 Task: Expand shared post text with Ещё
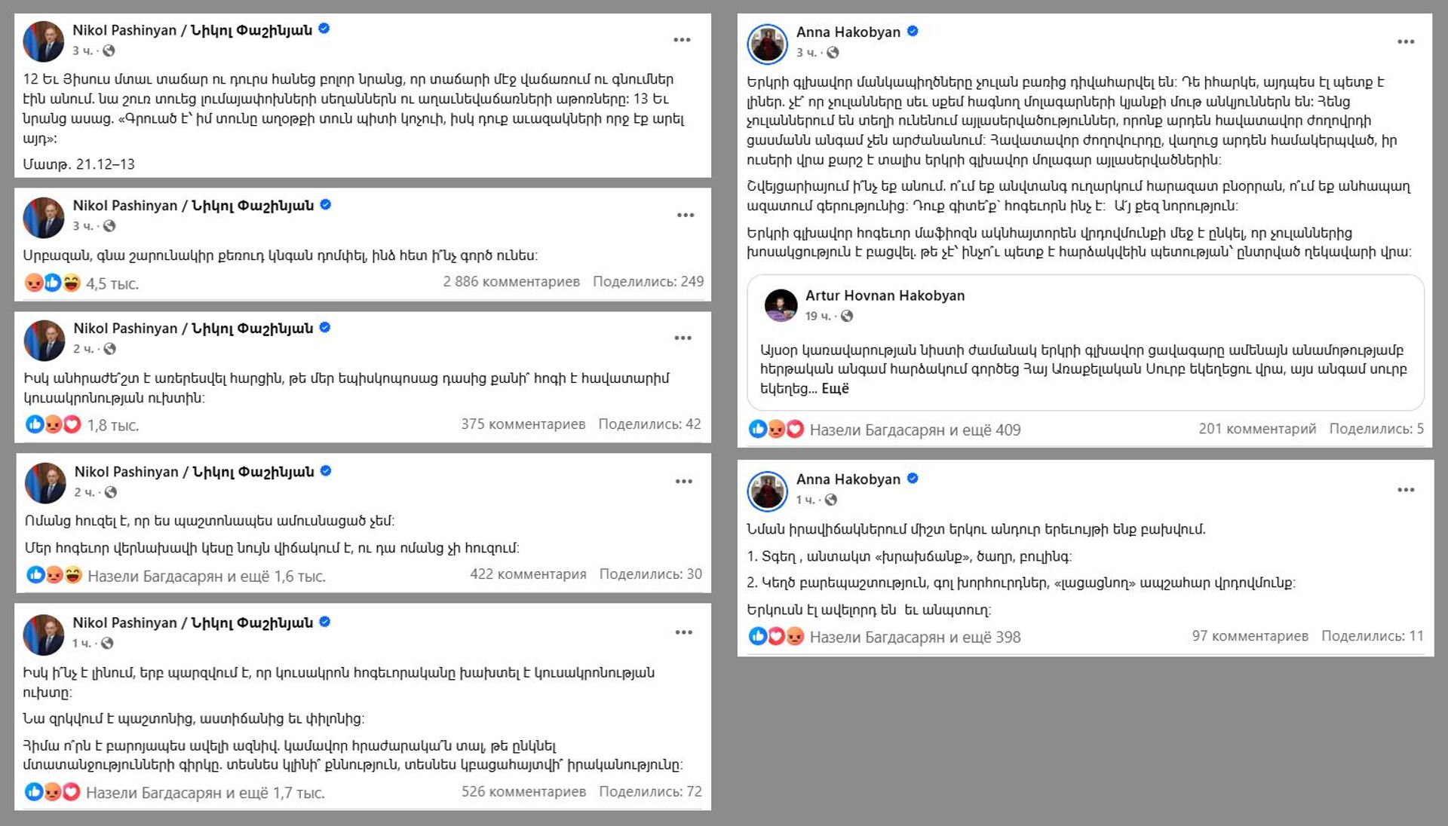tap(835, 389)
